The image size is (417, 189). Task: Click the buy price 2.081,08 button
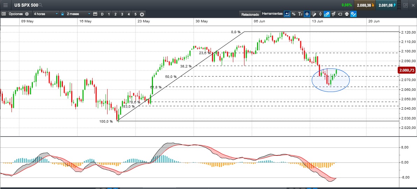pos(388,5)
